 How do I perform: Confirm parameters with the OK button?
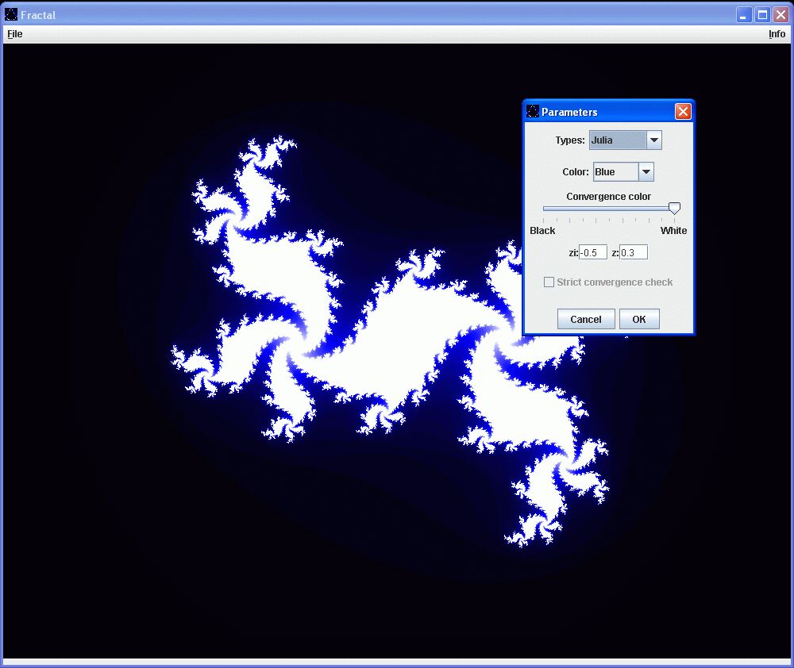(639, 319)
